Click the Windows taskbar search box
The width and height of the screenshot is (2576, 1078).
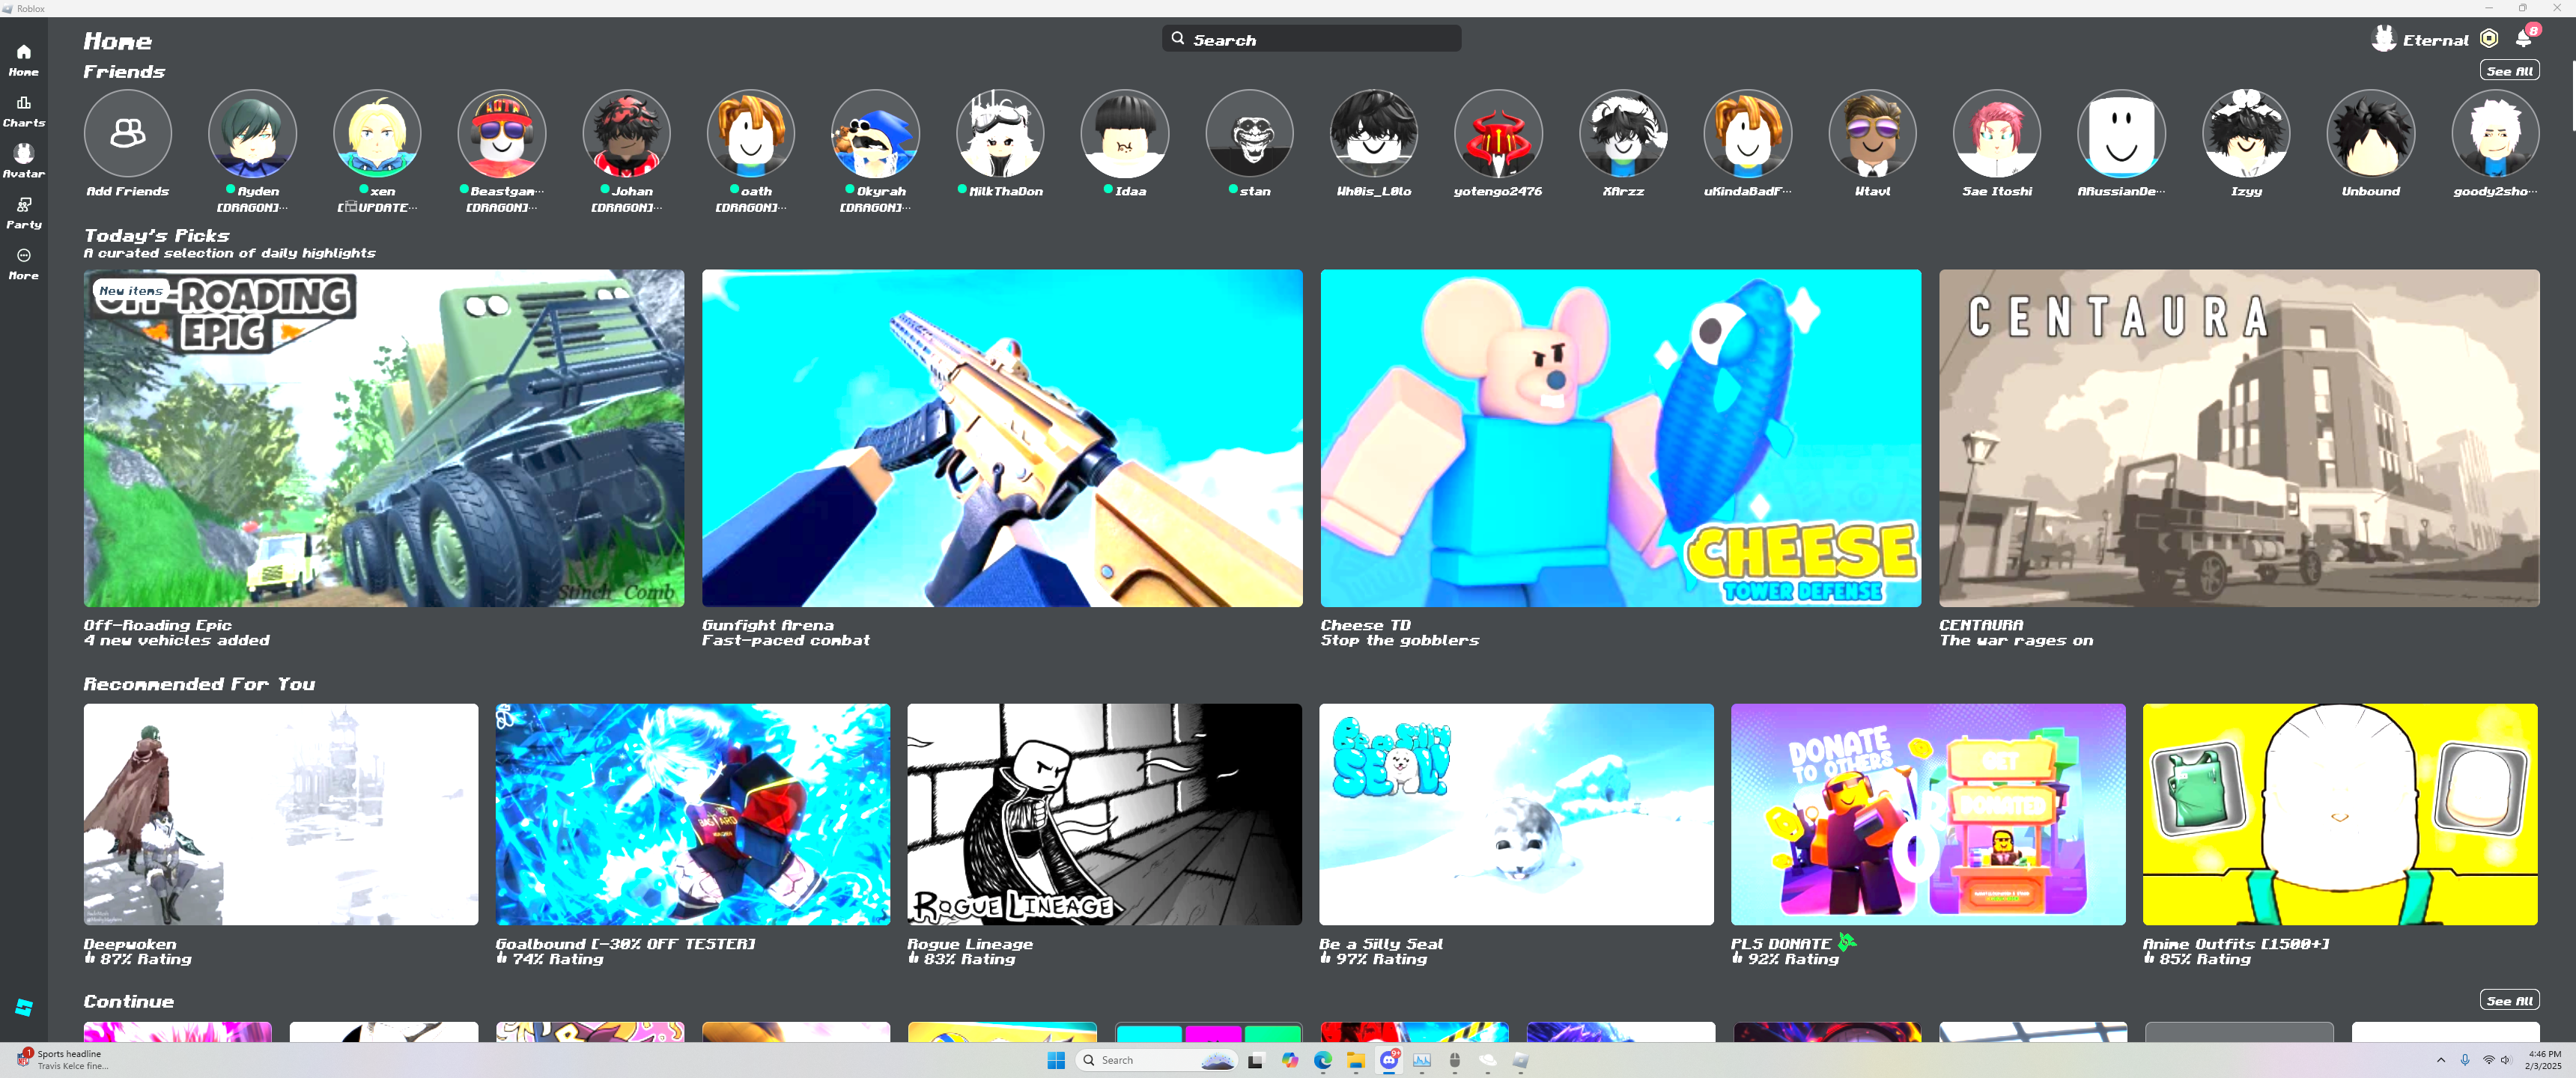1156,1060
